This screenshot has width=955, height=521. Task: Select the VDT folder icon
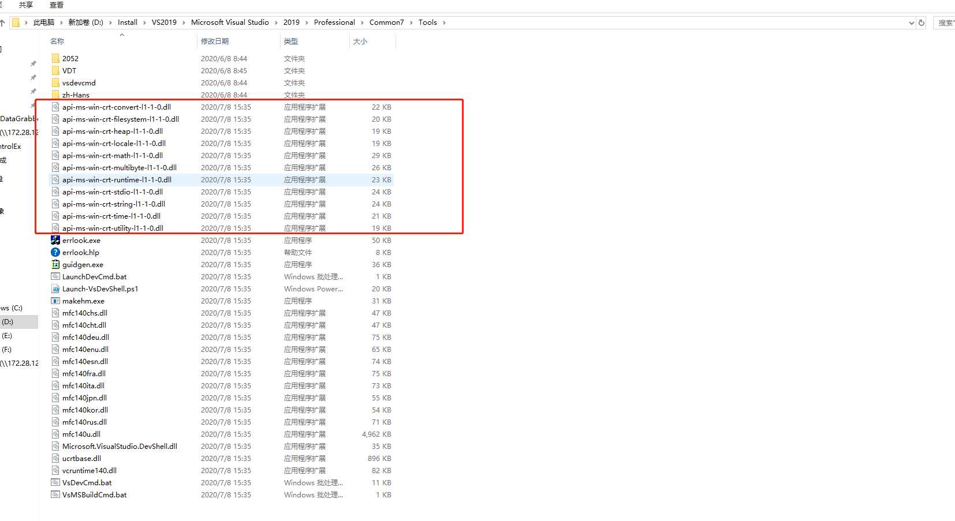pos(55,70)
